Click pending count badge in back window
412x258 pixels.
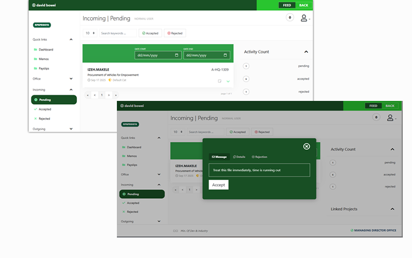click(x=246, y=66)
